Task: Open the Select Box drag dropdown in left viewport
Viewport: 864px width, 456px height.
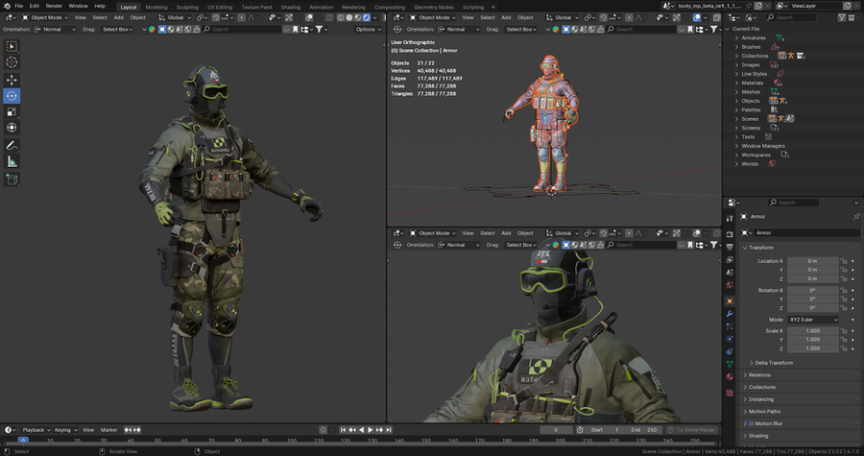Action: click(118, 29)
